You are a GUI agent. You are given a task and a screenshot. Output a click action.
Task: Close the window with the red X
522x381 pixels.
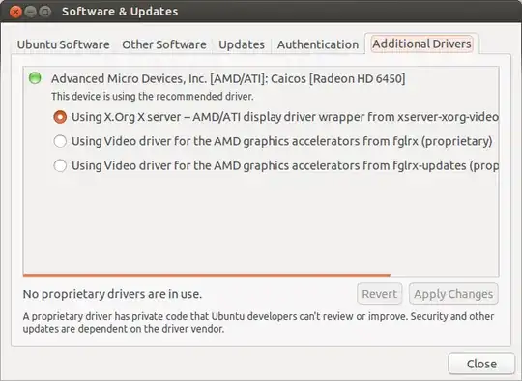[15, 12]
